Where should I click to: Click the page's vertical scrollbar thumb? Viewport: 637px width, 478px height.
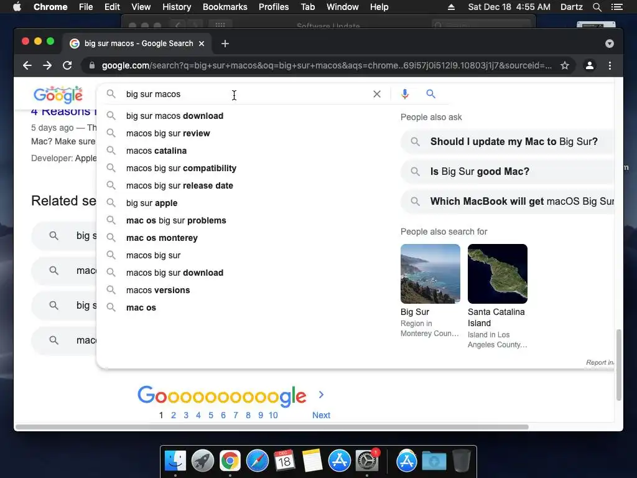[x=619, y=365]
